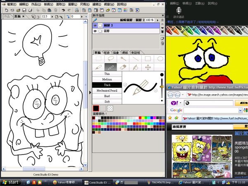The height and width of the screenshot is (186, 248).
Task: Select the Line drawing tool
Action: (136, 59)
